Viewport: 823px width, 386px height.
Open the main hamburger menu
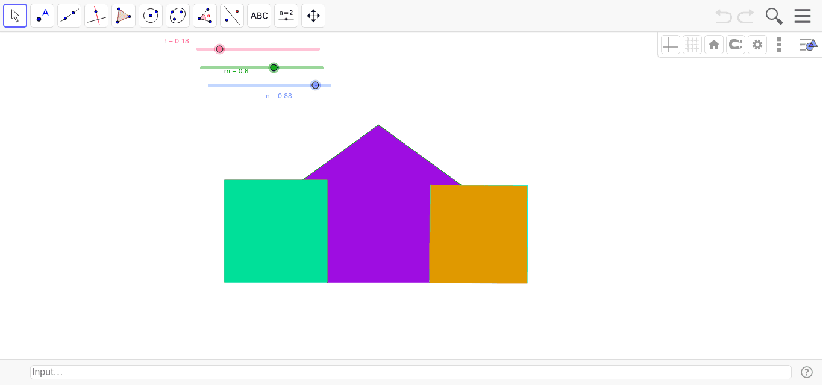coord(803,16)
